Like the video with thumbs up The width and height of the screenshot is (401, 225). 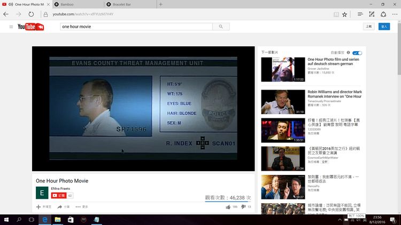click(x=228, y=207)
